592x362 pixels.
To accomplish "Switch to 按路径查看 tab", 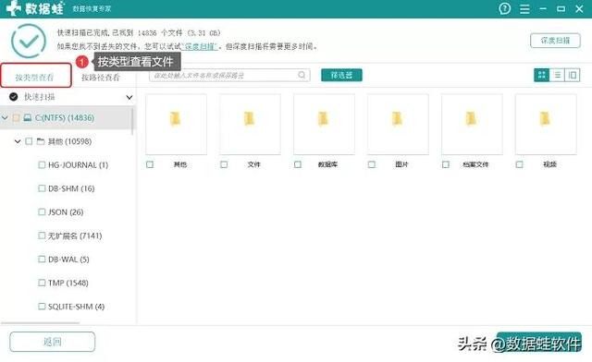I will click(x=101, y=78).
